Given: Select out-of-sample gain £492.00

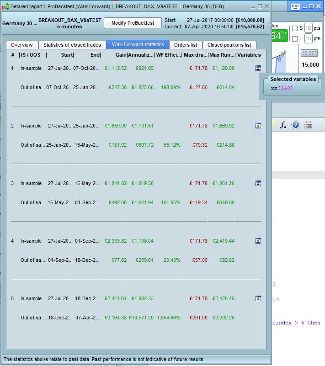Looking at the screenshot, I should pos(117,202).
